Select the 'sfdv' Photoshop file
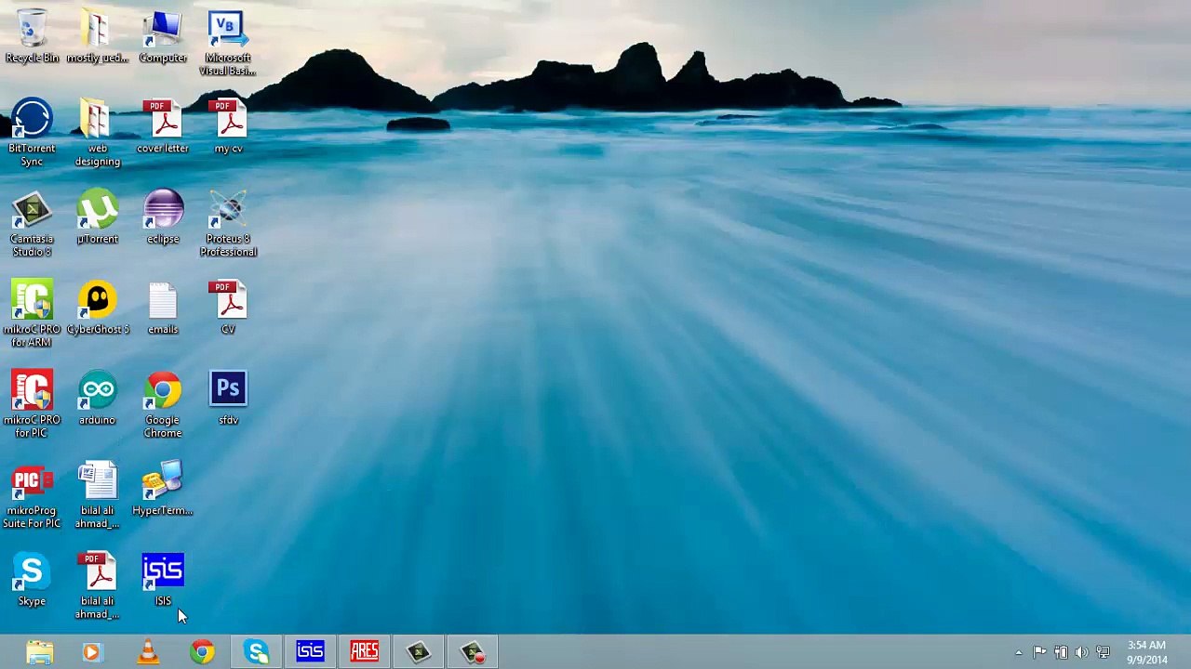Viewport: 1191px width, 669px height. (x=228, y=399)
